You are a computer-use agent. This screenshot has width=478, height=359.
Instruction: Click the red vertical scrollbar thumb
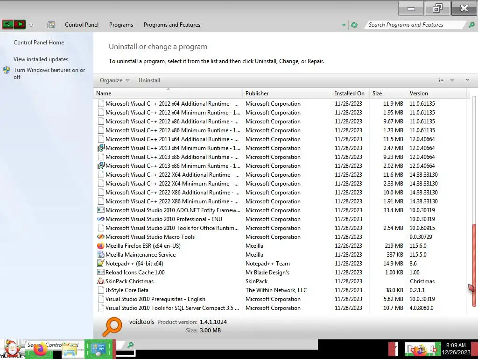click(x=474, y=265)
